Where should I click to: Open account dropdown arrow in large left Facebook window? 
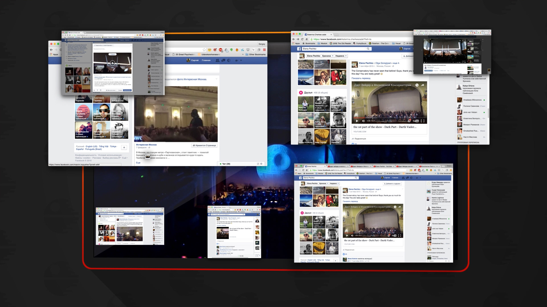click(241, 60)
